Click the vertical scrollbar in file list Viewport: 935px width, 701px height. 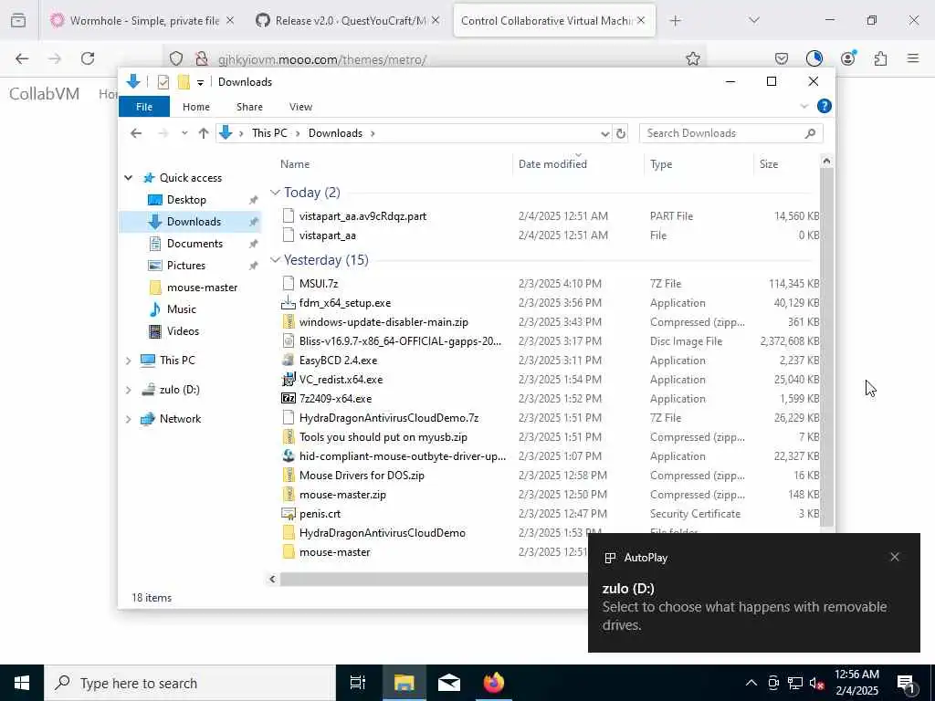click(826, 346)
